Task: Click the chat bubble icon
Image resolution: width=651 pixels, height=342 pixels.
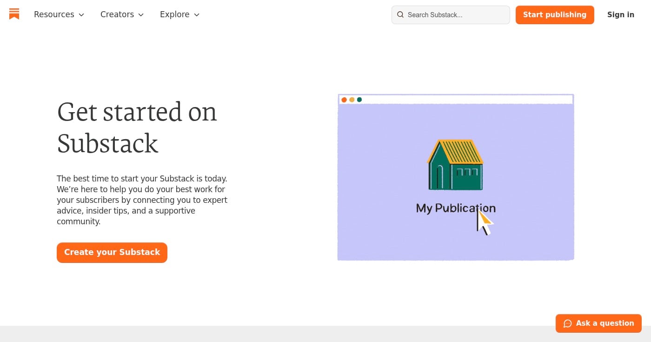Action: pyautogui.click(x=567, y=323)
